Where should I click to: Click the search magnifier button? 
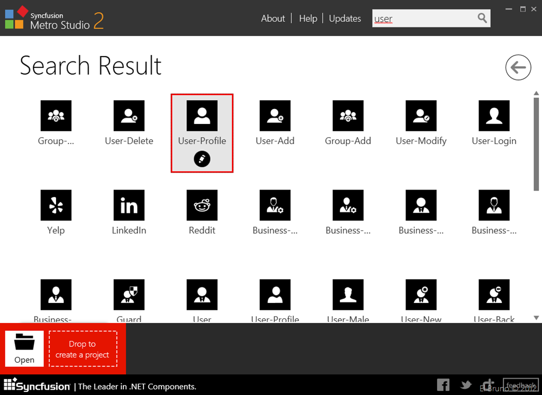tap(482, 18)
